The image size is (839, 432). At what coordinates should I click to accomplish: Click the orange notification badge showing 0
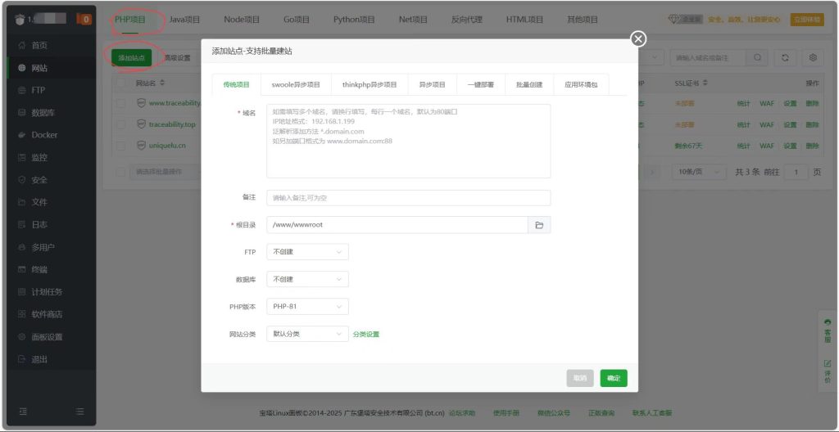[x=84, y=19]
